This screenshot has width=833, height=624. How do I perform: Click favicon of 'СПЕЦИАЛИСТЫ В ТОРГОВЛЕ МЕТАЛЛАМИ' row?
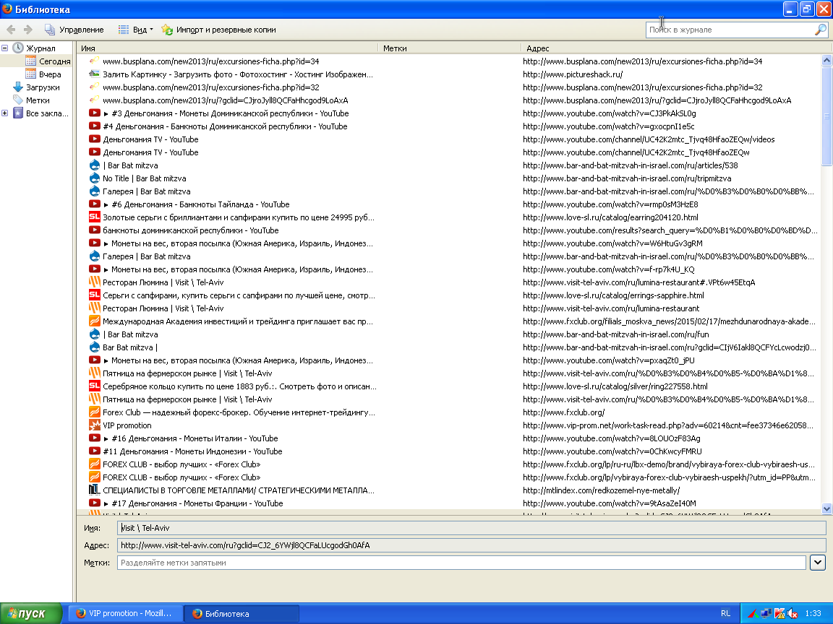click(x=95, y=490)
